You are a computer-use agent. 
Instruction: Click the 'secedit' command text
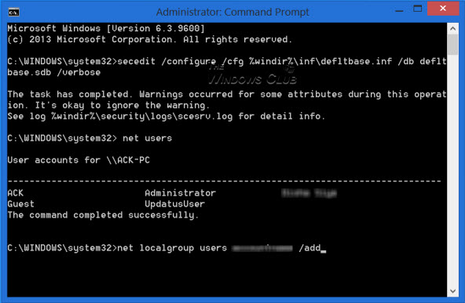(x=136, y=61)
